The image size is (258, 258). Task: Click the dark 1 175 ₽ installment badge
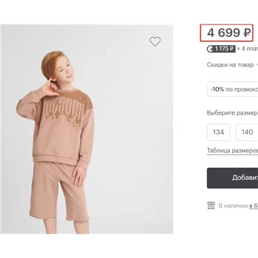pyautogui.click(x=221, y=49)
